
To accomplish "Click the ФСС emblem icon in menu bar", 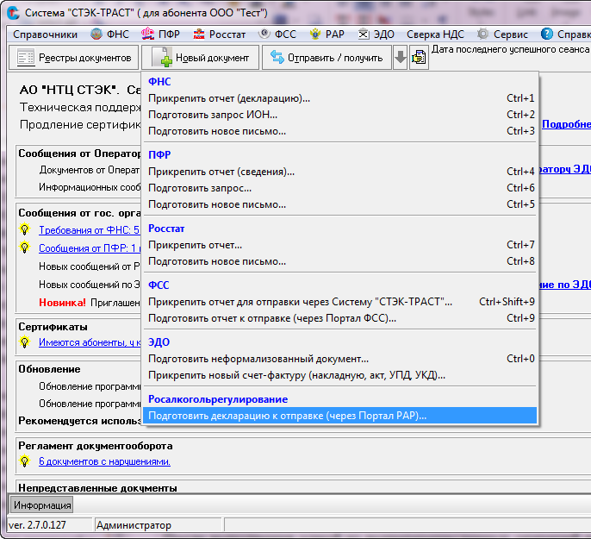I will 264,34.
